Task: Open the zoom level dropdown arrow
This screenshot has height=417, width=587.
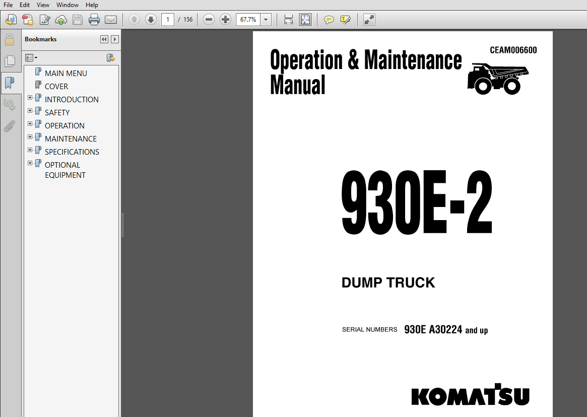Action: (266, 20)
